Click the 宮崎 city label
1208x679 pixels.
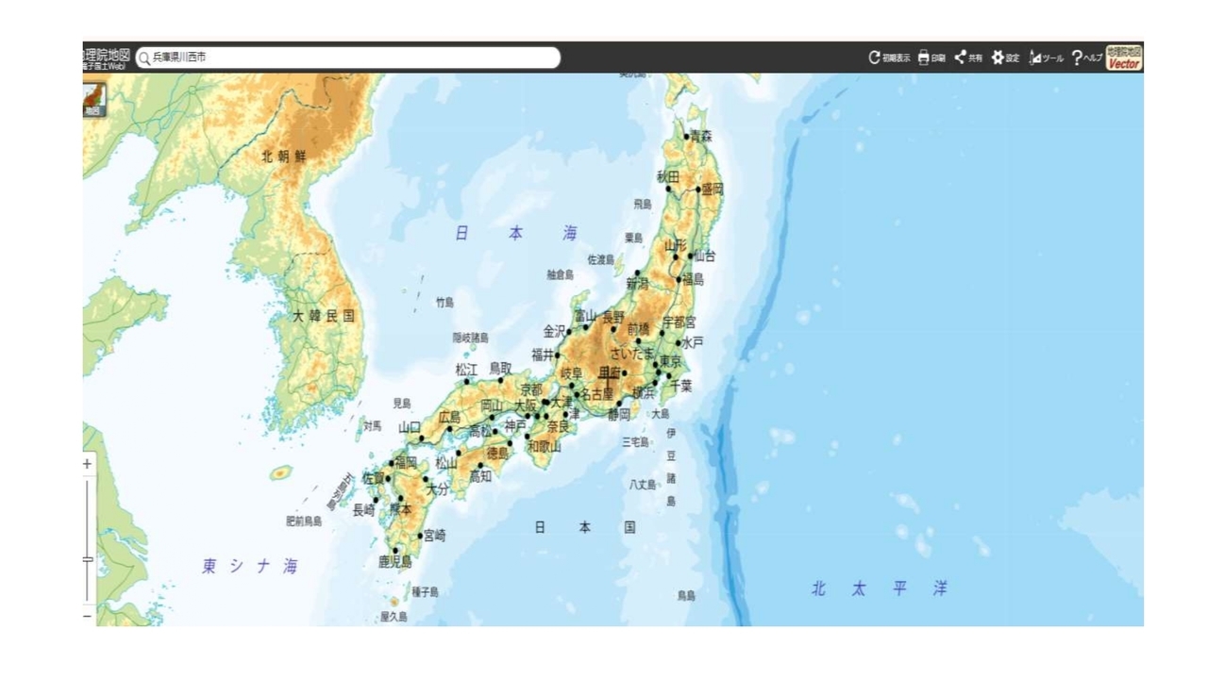(434, 536)
